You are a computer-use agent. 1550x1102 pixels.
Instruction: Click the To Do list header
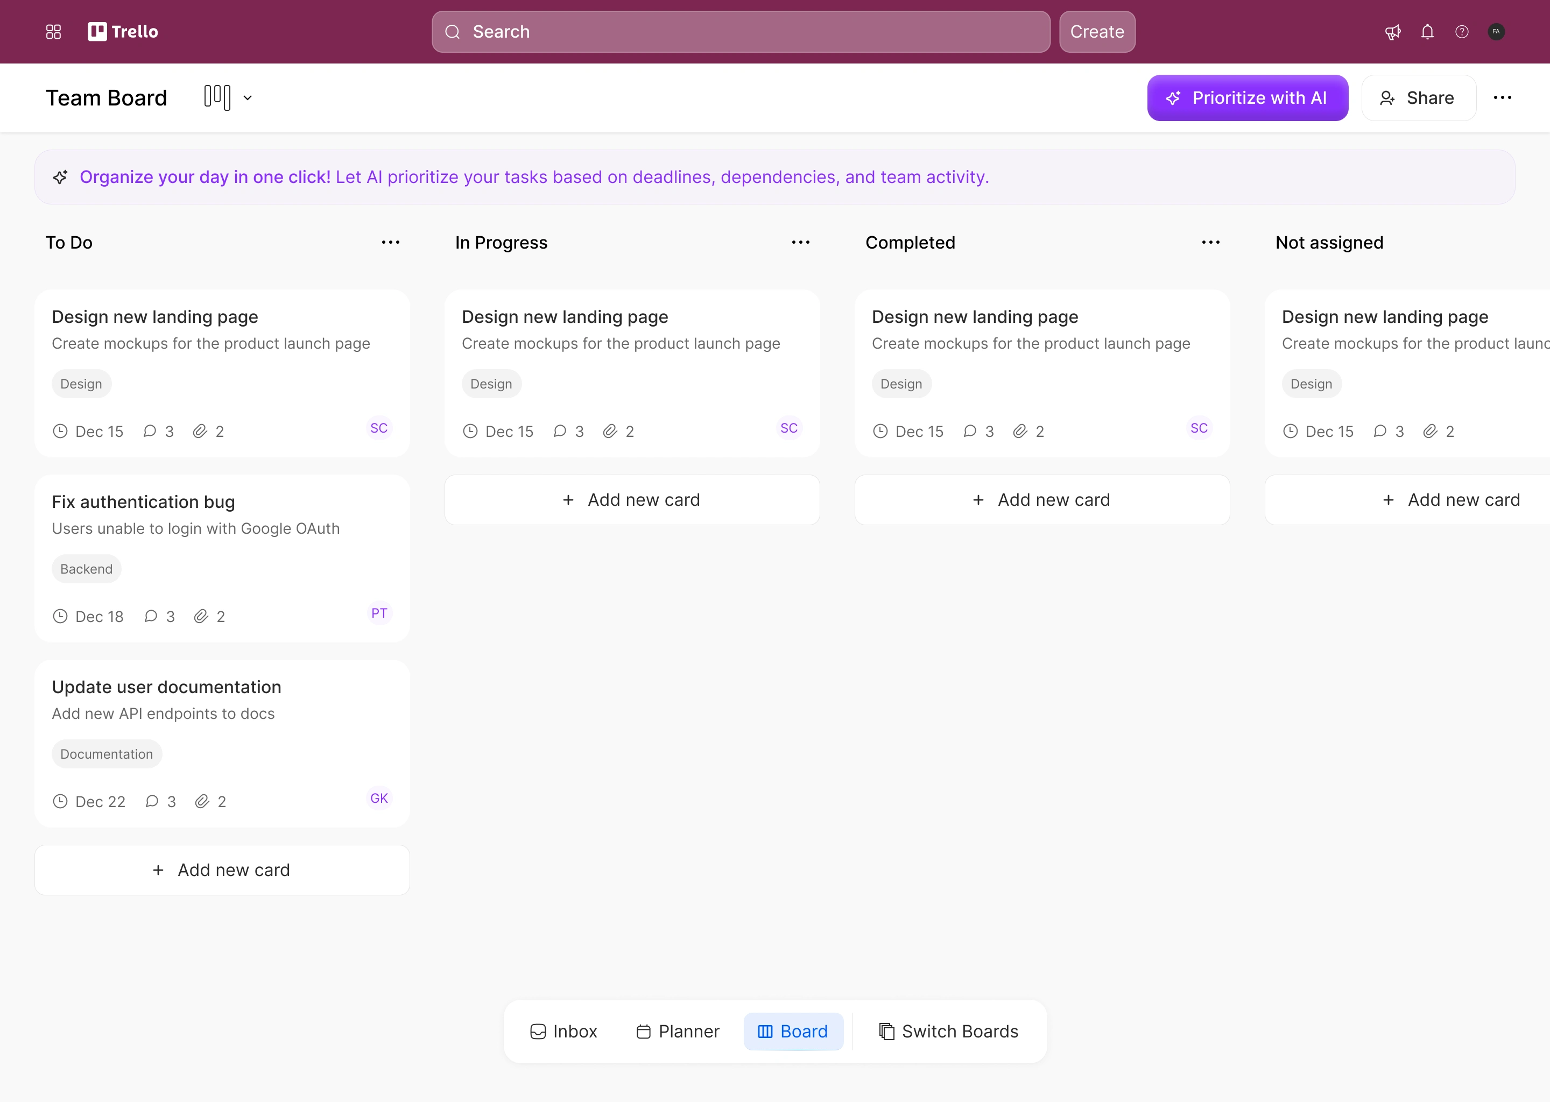[68, 242]
